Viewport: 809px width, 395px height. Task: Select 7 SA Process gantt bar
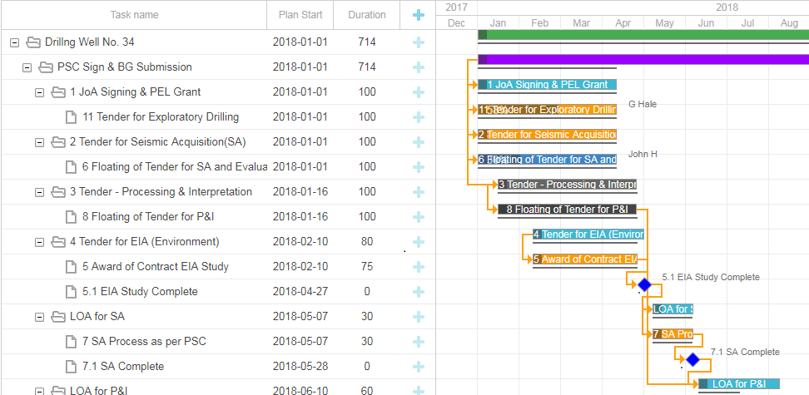673,333
